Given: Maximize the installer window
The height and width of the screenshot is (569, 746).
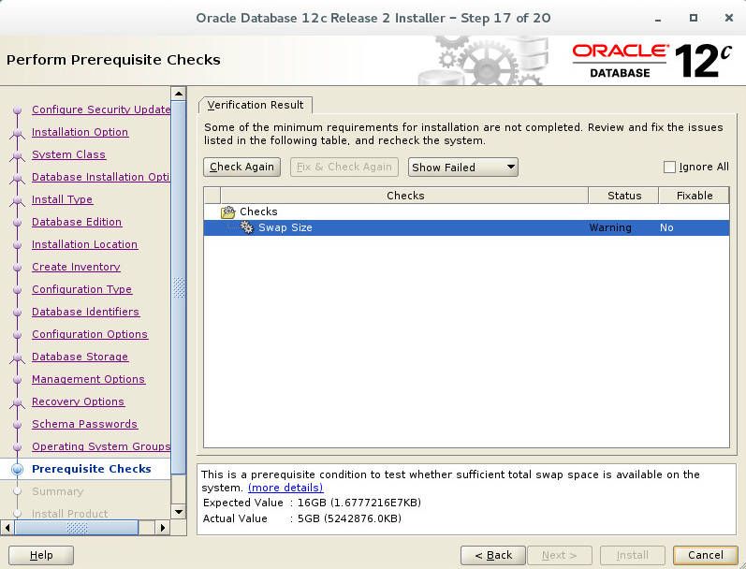Looking at the screenshot, I should [x=694, y=18].
